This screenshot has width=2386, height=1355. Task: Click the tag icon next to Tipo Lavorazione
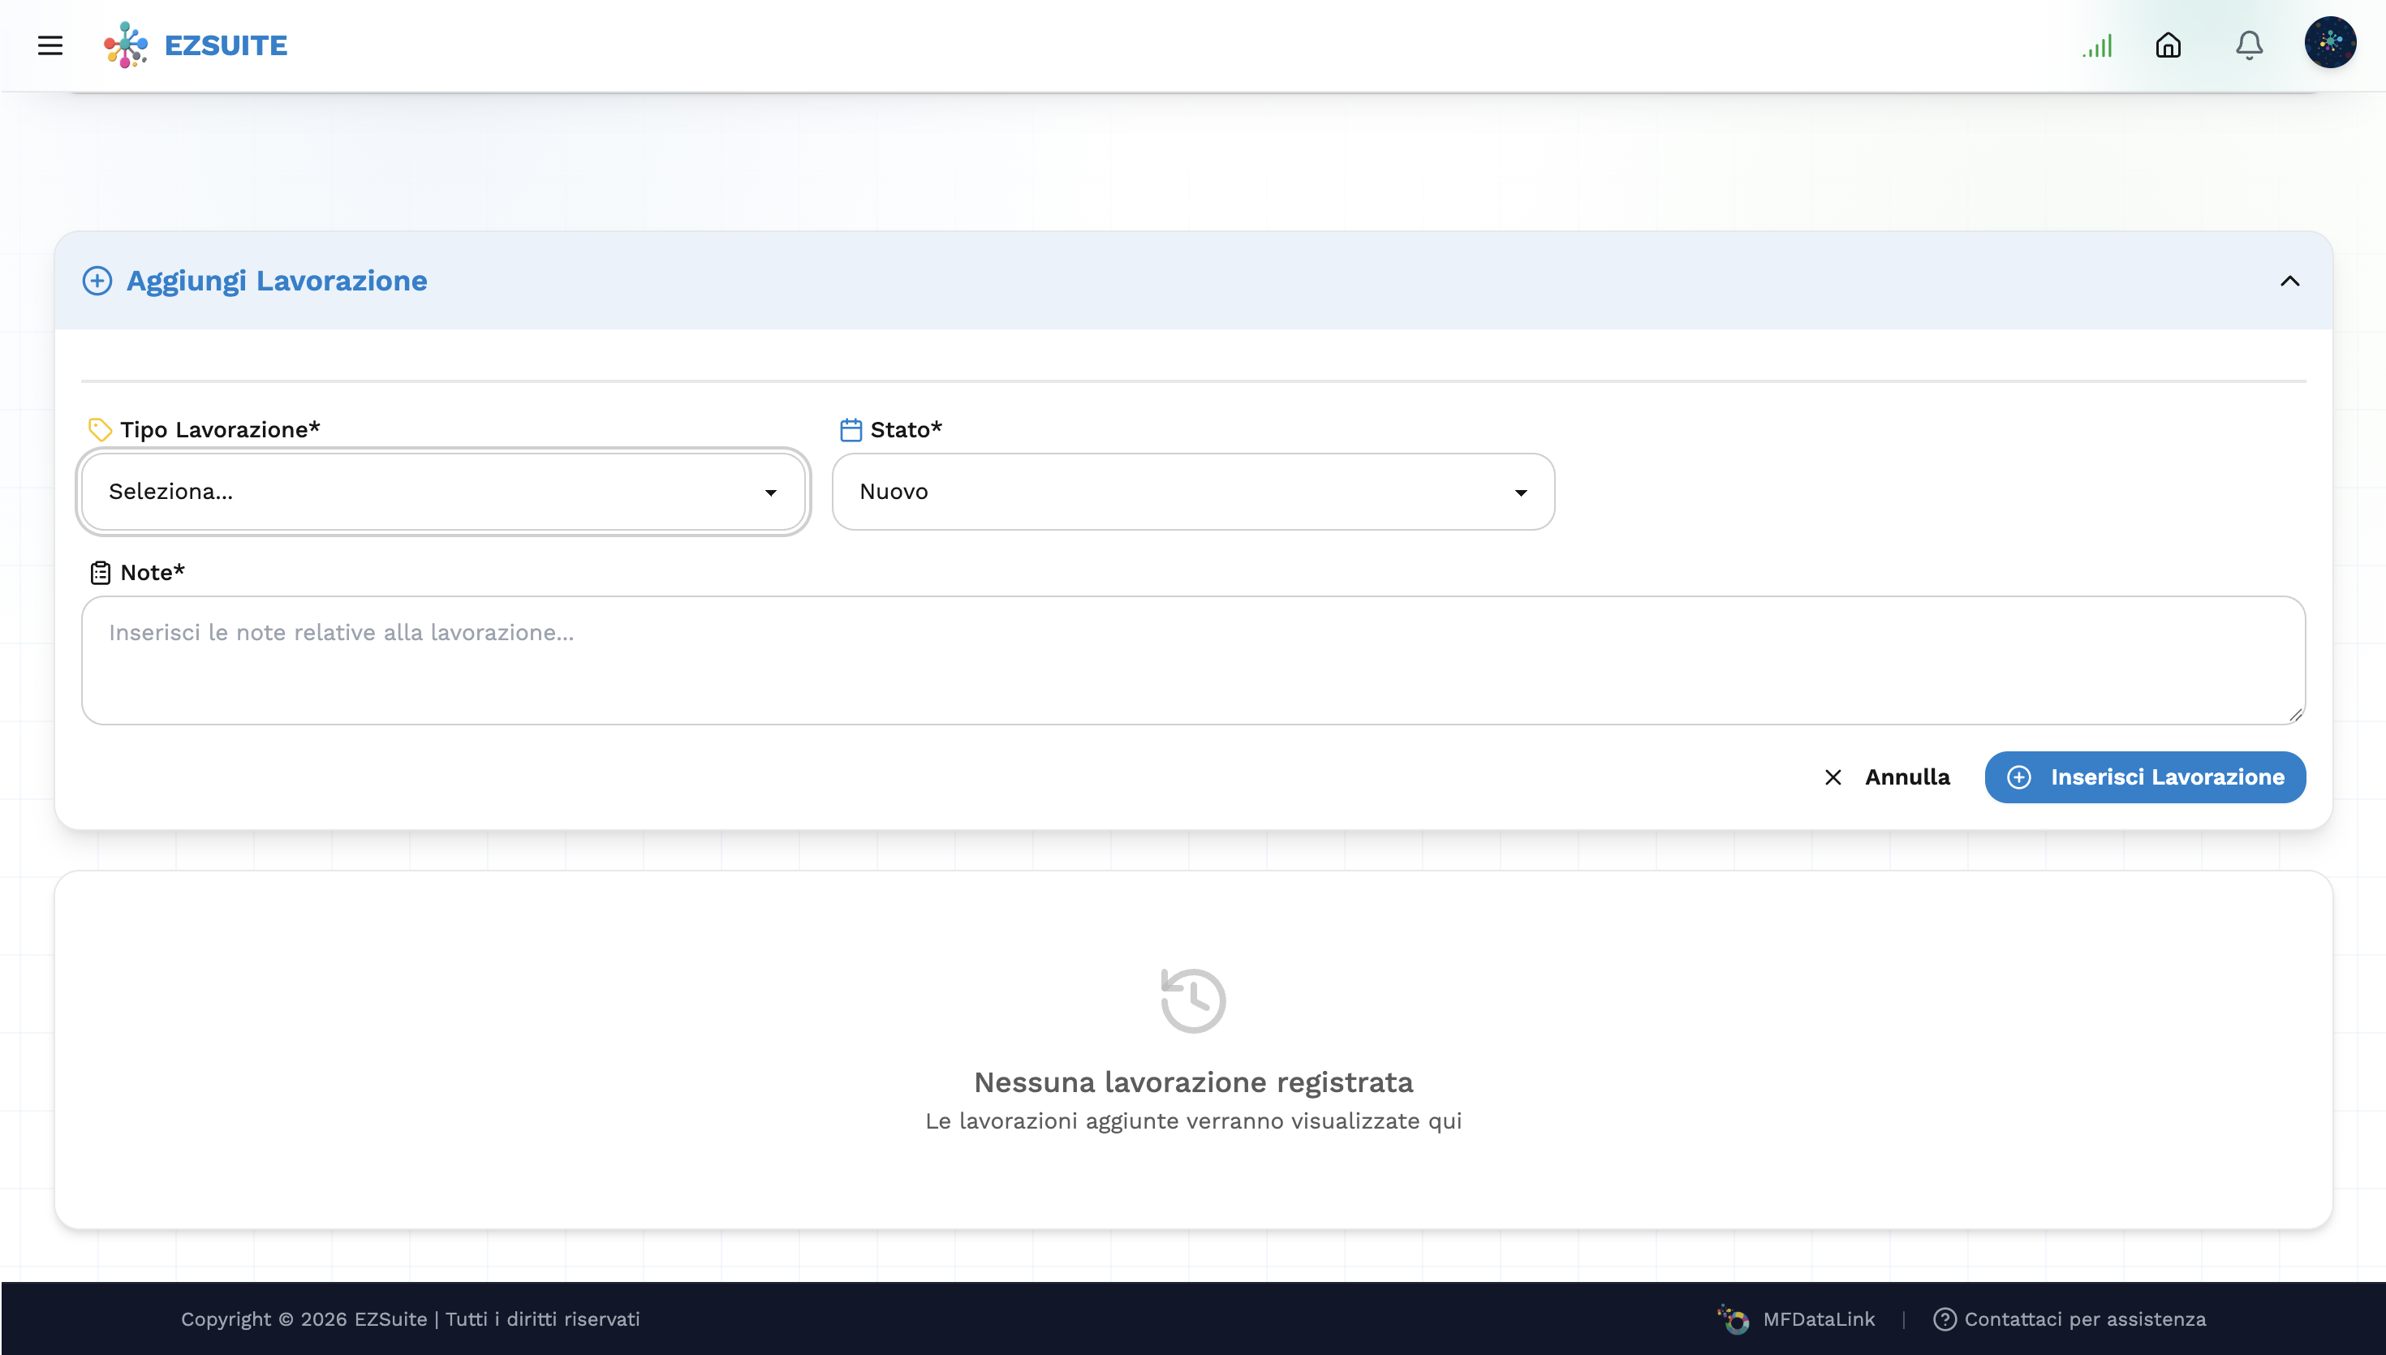pyautogui.click(x=100, y=430)
